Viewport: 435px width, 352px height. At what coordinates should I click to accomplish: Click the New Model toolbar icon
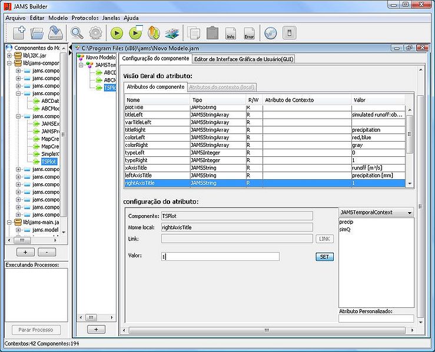(19, 33)
